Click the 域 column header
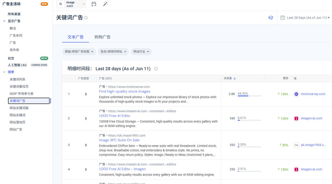 pyautogui.click(x=295, y=78)
